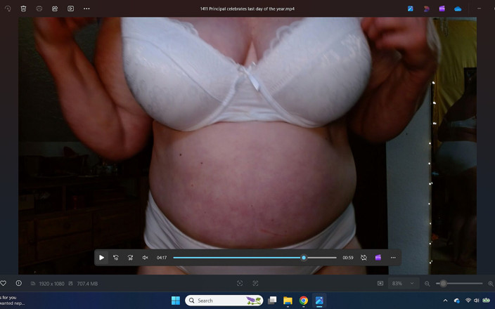Open the share icon in toolbar
495x309 pixels.
pyautogui.click(x=55, y=9)
